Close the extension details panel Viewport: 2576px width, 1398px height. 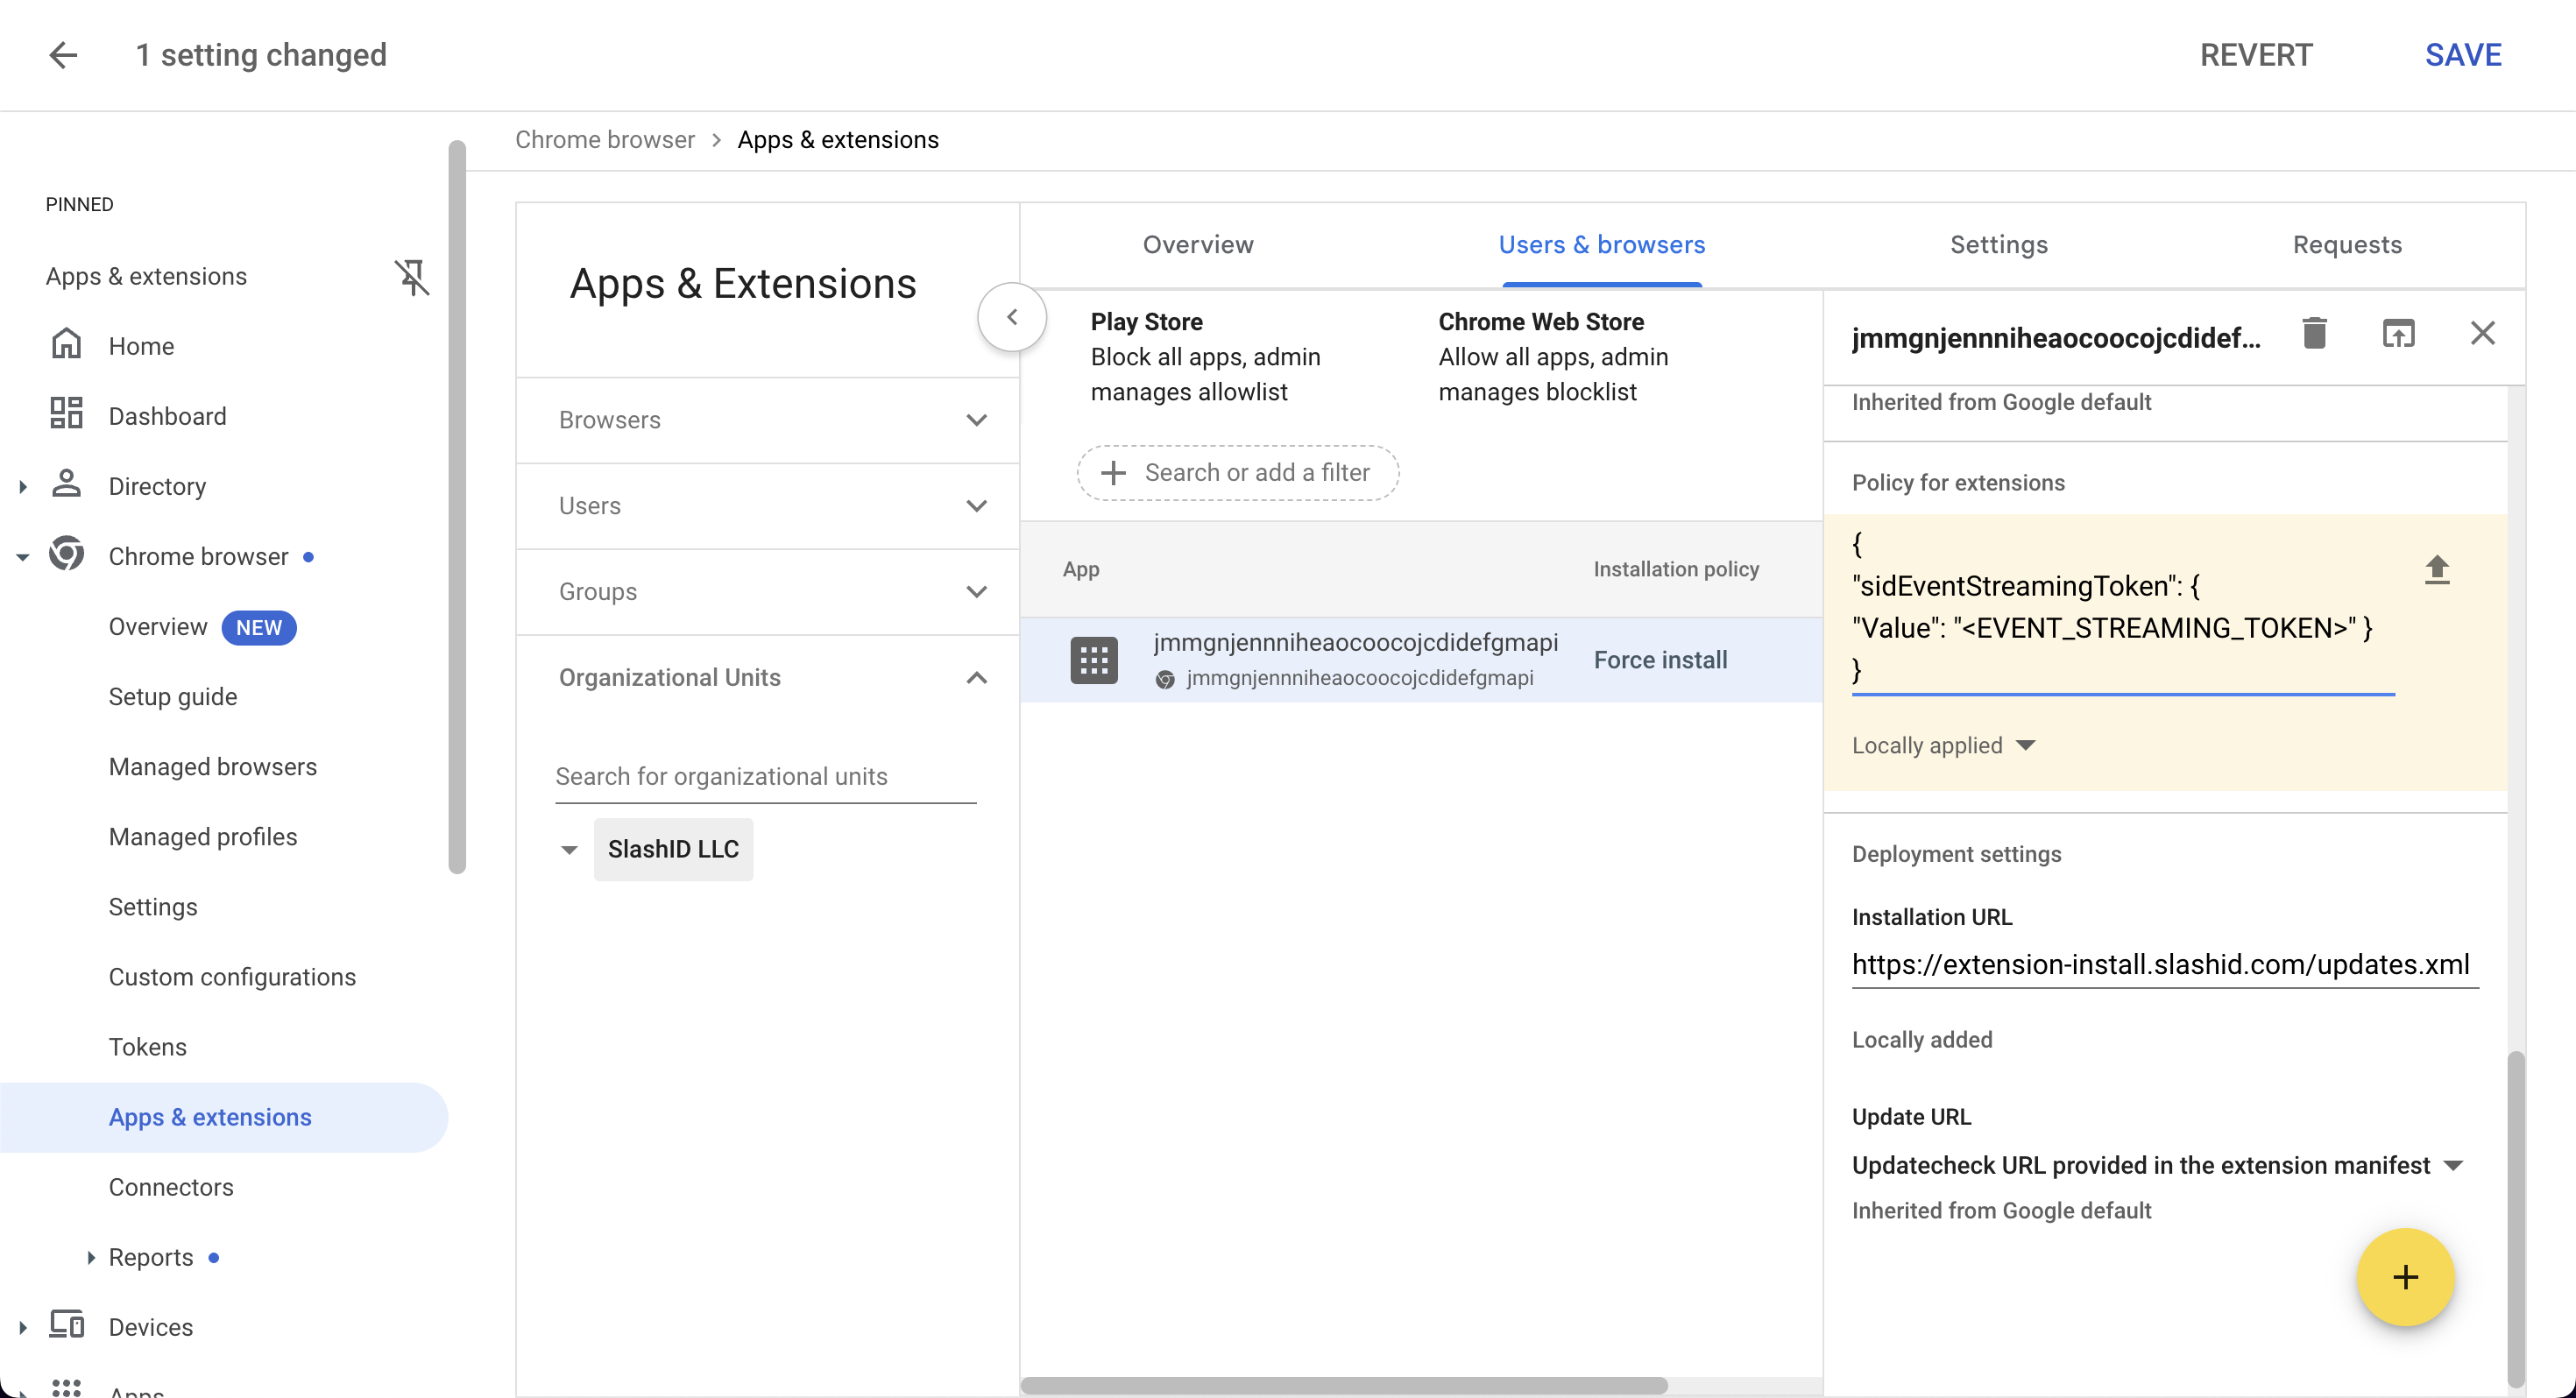[x=2483, y=333]
